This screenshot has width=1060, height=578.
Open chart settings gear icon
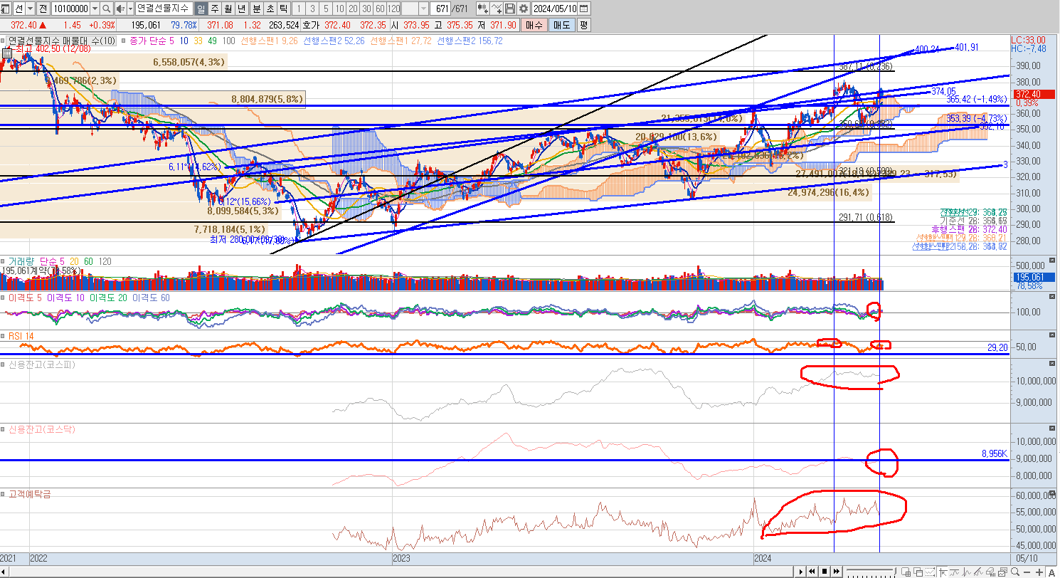(x=524, y=9)
